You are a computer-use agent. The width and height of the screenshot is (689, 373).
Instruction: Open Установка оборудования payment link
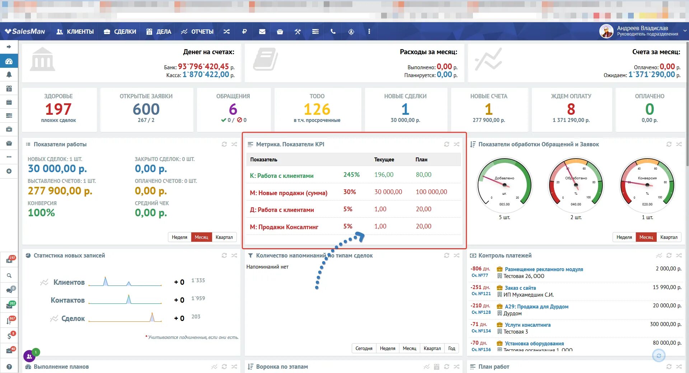(x=534, y=344)
